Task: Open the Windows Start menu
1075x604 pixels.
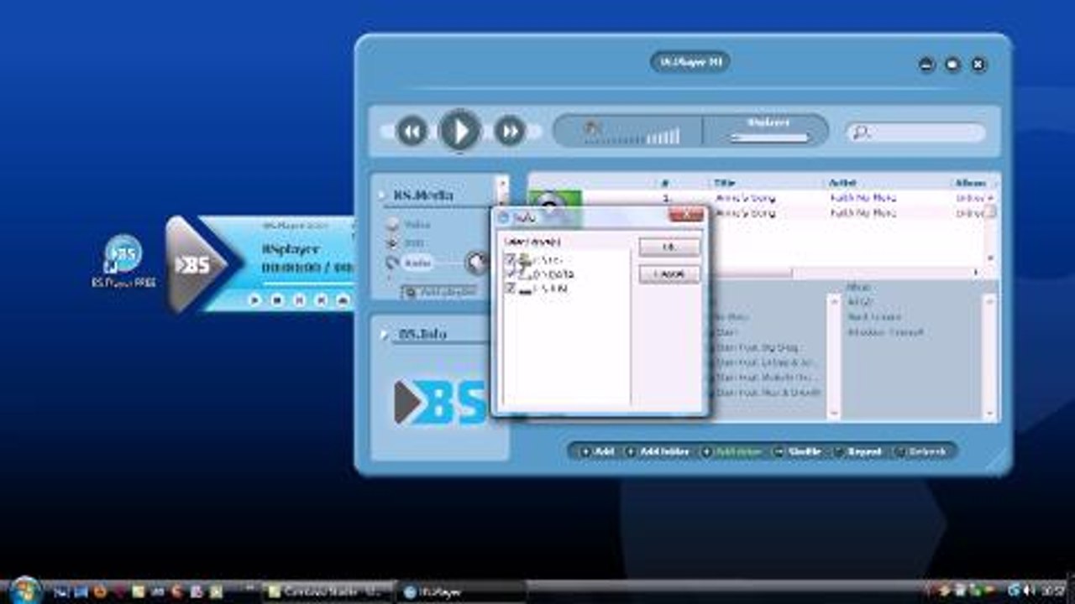Action: (24, 589)
